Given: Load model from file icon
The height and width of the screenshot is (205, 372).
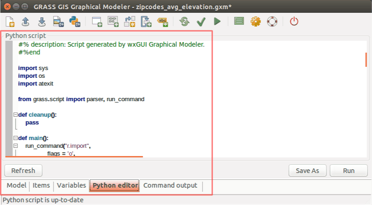Looking at the screenshot, I should point(26,21).
